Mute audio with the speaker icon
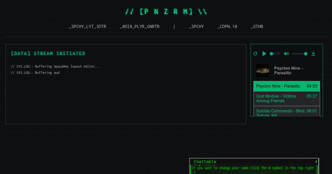Image resolution: width=332 pixels, height=174 pixels. 286,54
